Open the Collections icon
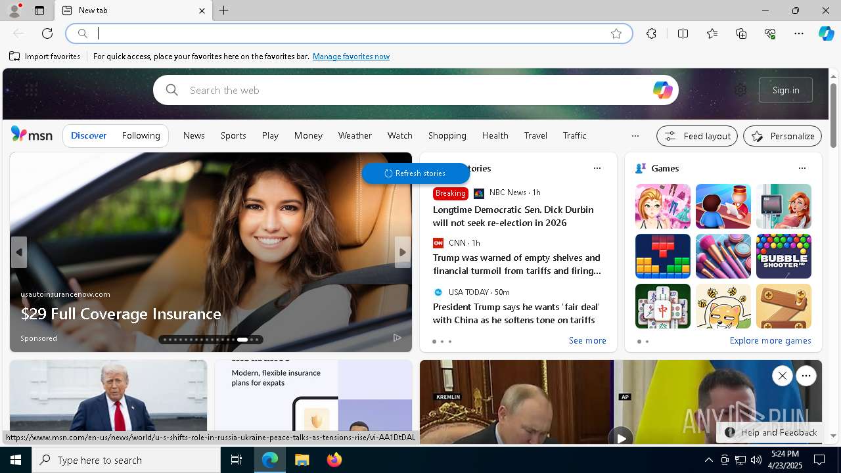Image resolution: width=841 pixels, height=473 pixels. tap(741, 34)
